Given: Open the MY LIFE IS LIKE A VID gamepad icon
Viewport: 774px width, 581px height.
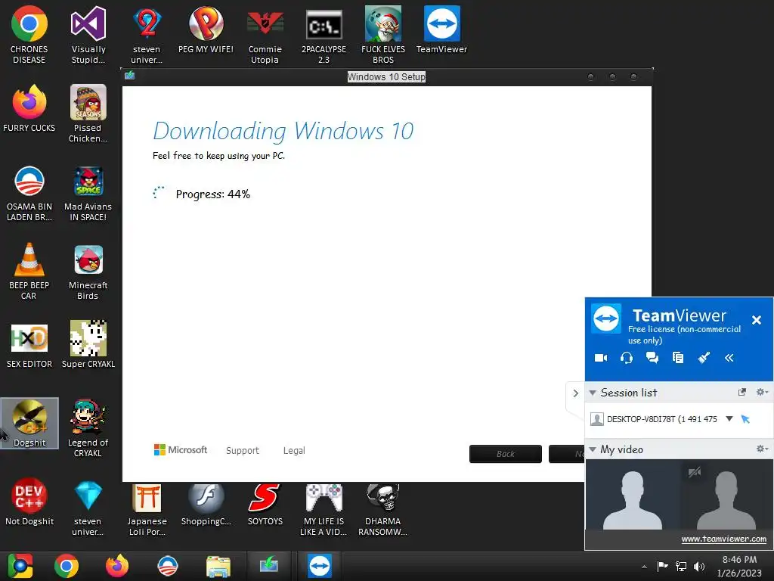Looking at the screenshot, I should tap(324, 509).
